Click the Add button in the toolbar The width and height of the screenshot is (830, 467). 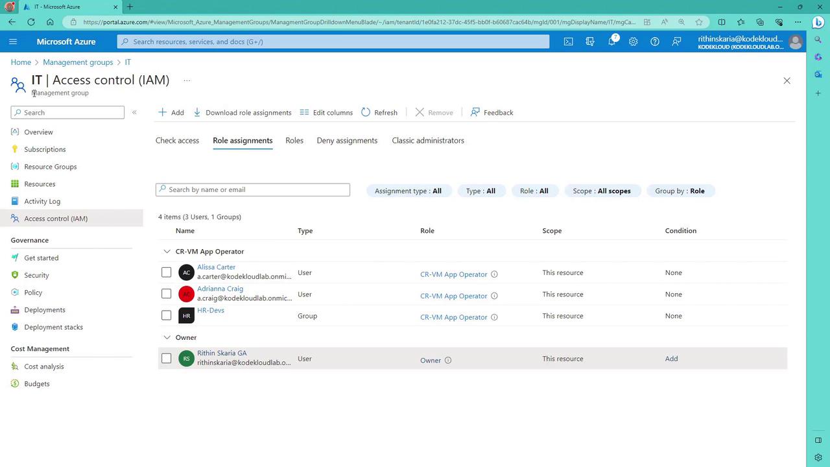[x=171, y=112]
